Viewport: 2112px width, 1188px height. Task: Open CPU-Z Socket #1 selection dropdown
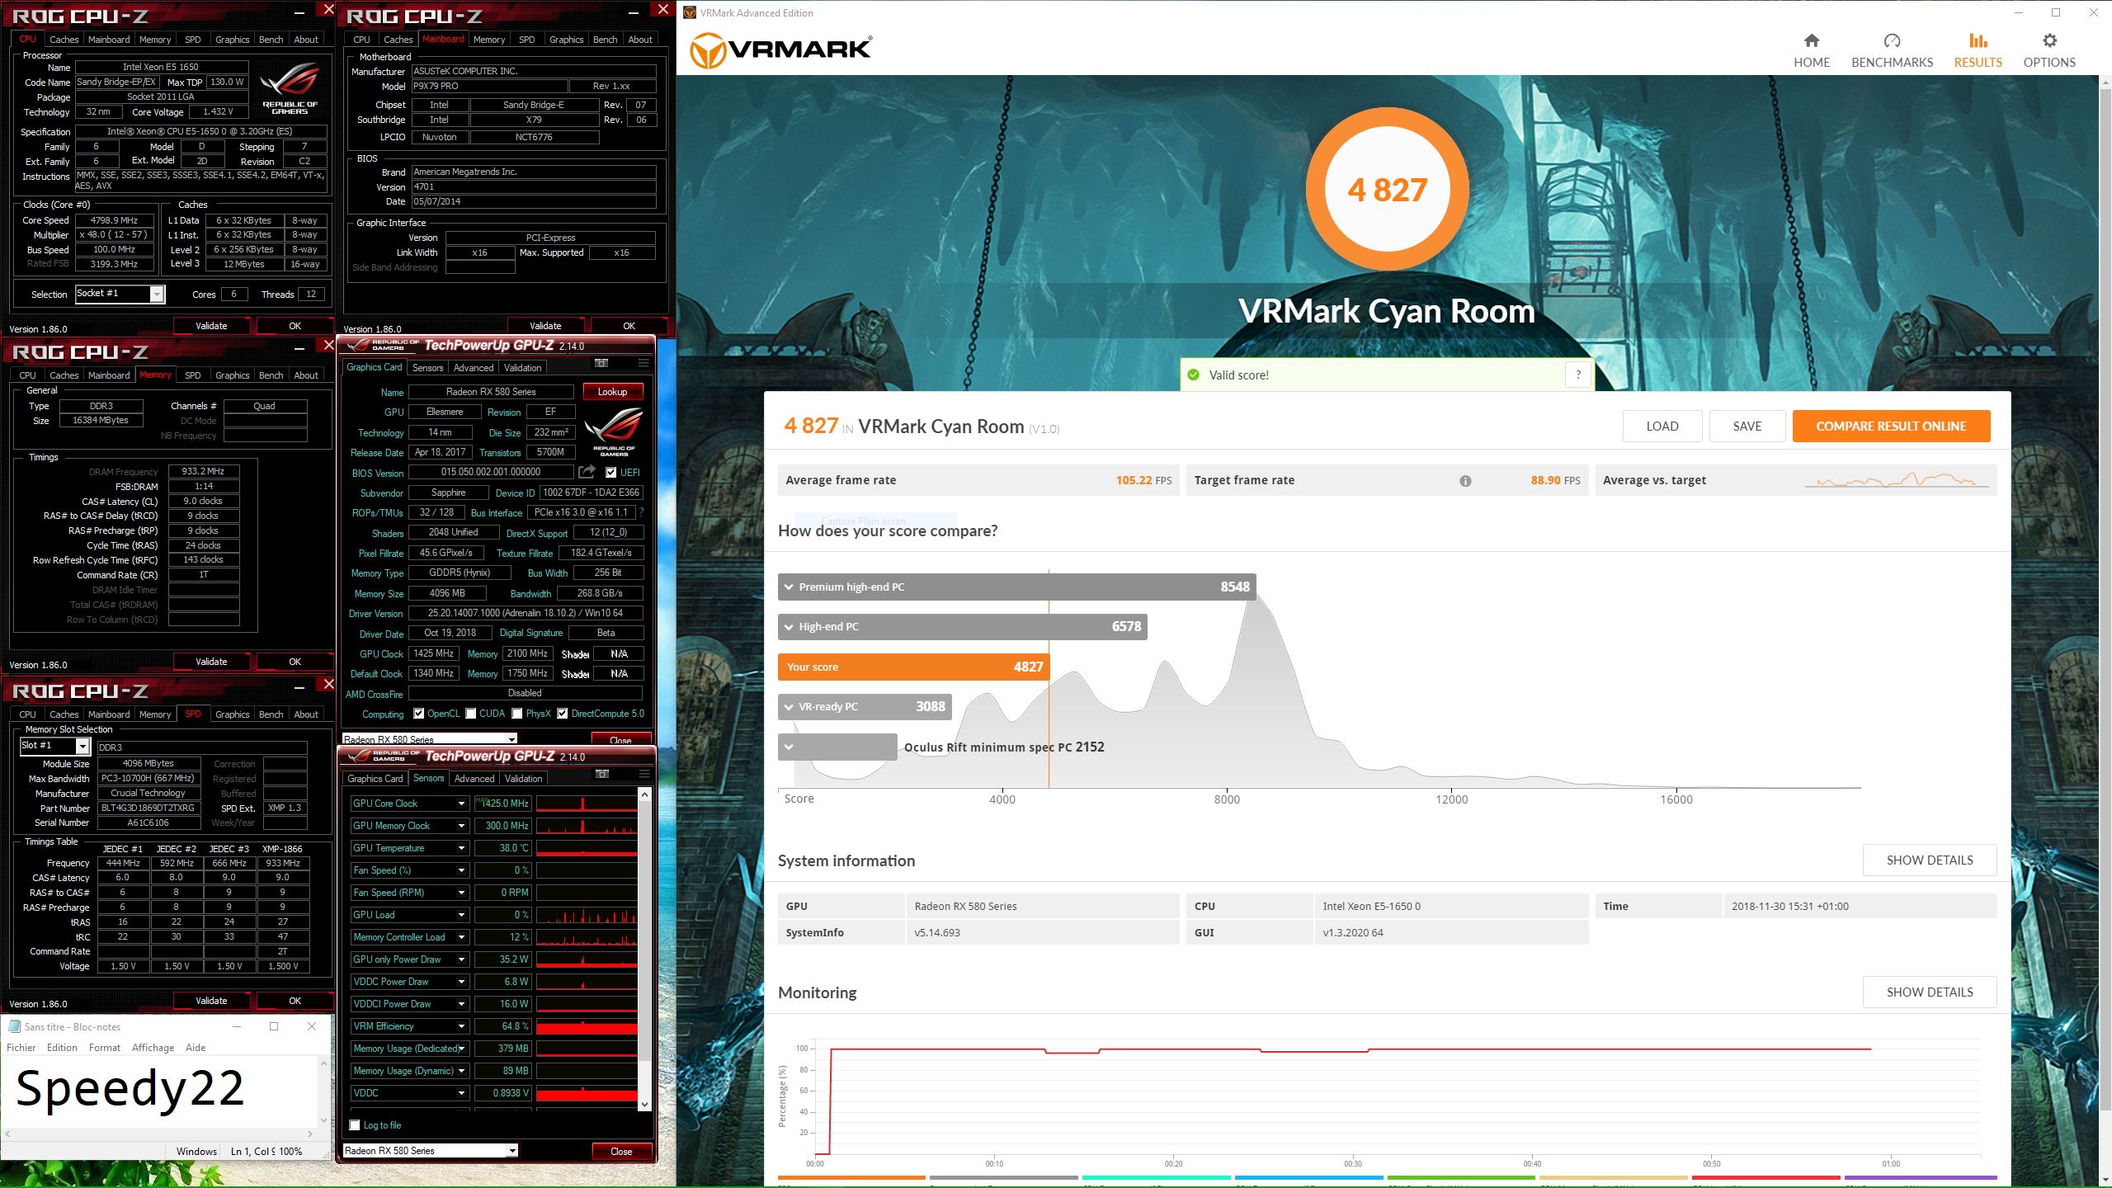157,294
